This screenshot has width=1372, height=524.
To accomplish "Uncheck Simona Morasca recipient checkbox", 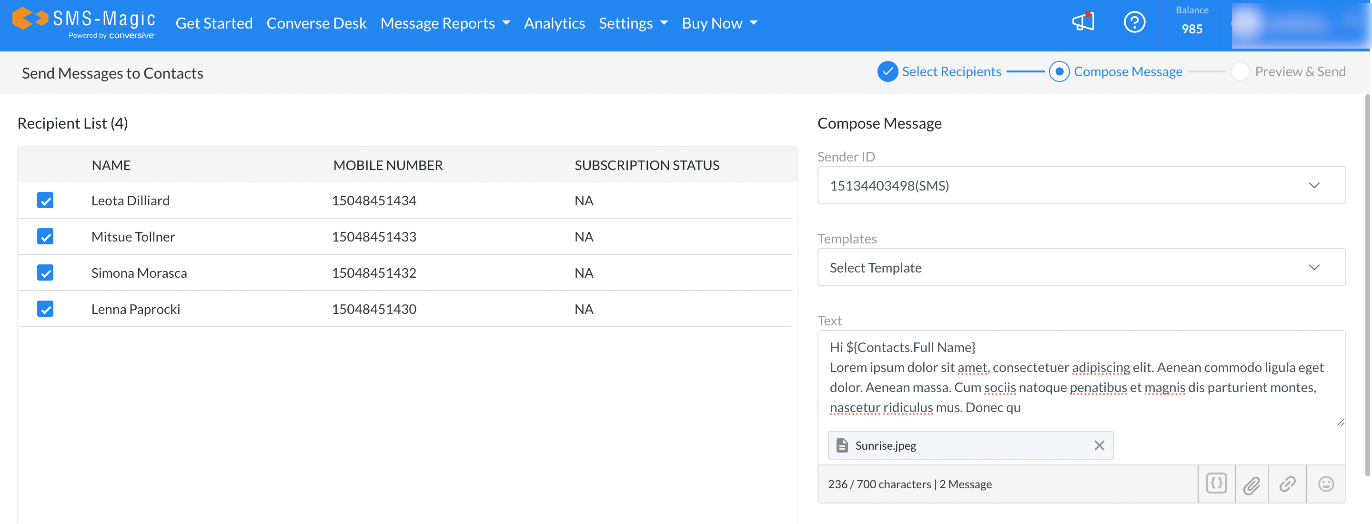I will [45, 272].
